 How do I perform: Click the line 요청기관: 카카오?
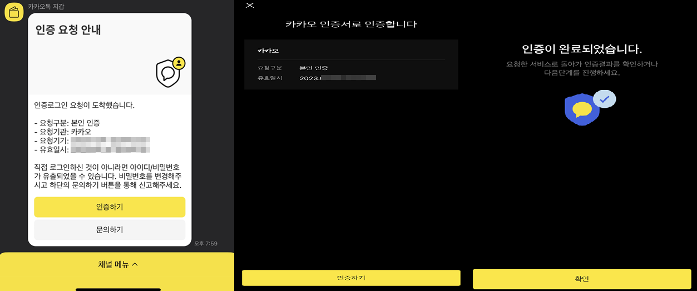[63, 132]
